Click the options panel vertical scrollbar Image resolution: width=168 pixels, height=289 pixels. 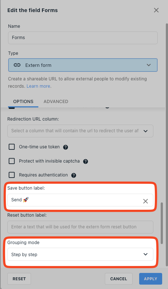(x=162, y=223)
